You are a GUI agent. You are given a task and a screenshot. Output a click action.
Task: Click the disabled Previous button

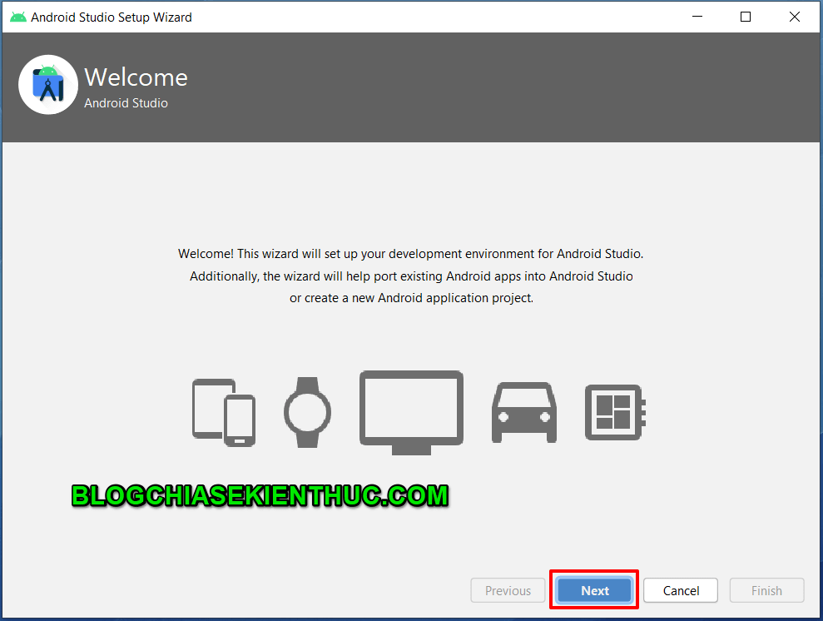tap(508, 590)
